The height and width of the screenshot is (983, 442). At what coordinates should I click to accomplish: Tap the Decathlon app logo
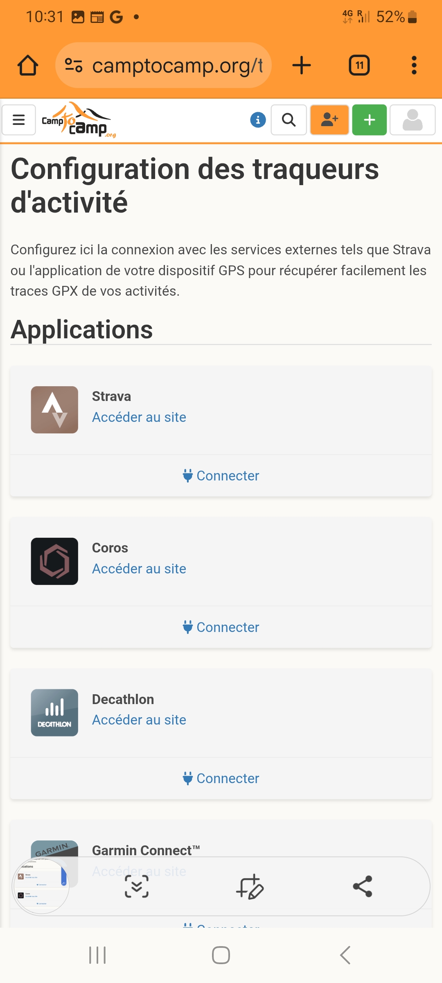54,713
